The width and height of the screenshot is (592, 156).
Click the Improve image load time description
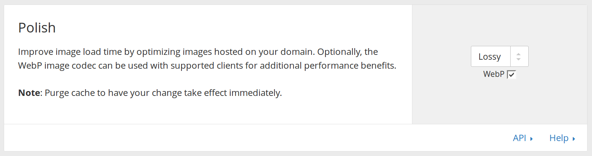pos(198,52)
